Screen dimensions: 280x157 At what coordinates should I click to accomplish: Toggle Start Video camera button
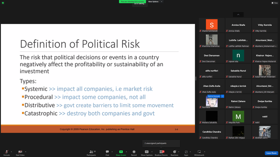tap(20, 152)
